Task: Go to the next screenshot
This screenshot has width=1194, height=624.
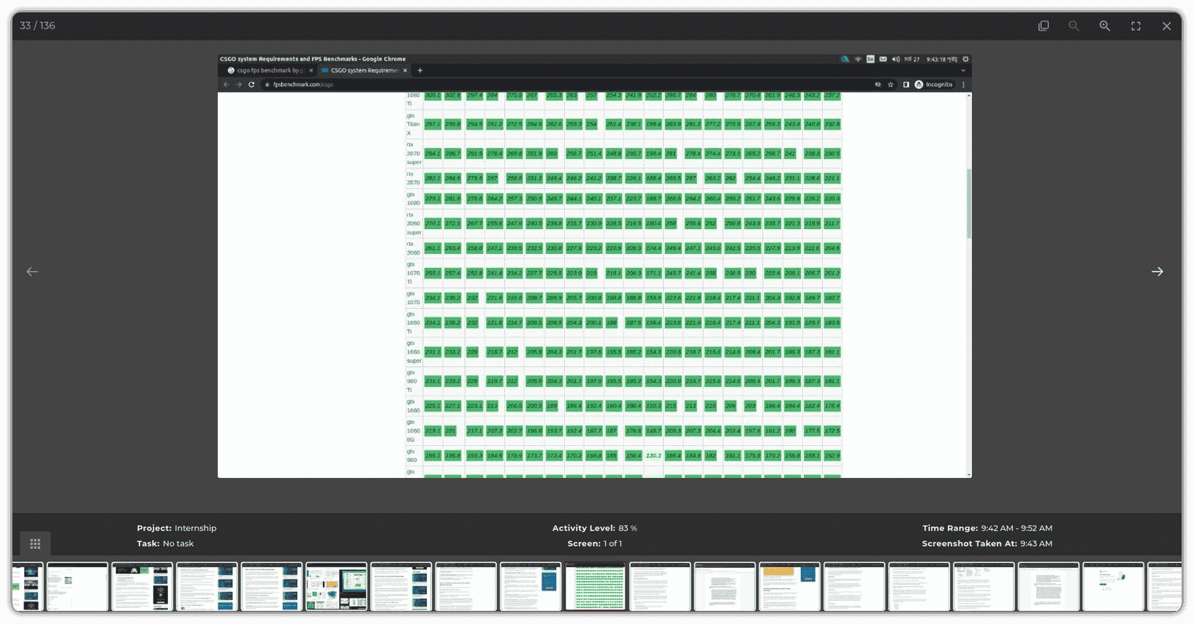Action: 1157,271
